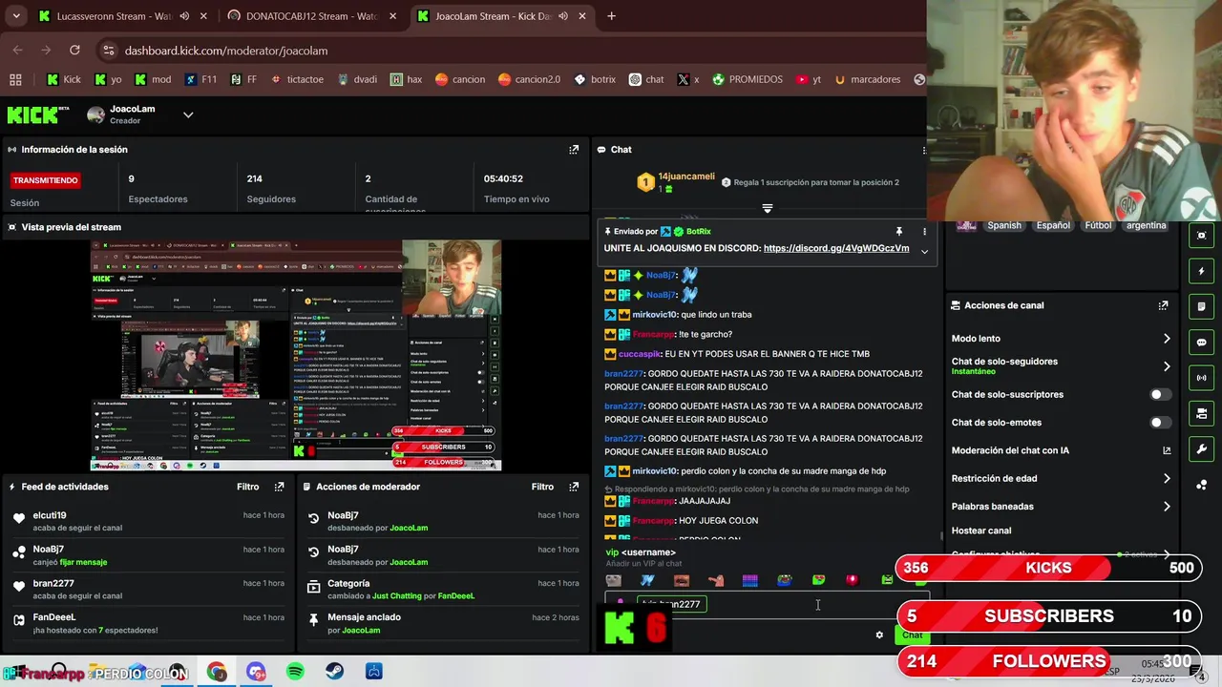This screenshot has height=687, width=1222.
Task: Open the lightning quick actions sidebar icon
Action: 1201,271
